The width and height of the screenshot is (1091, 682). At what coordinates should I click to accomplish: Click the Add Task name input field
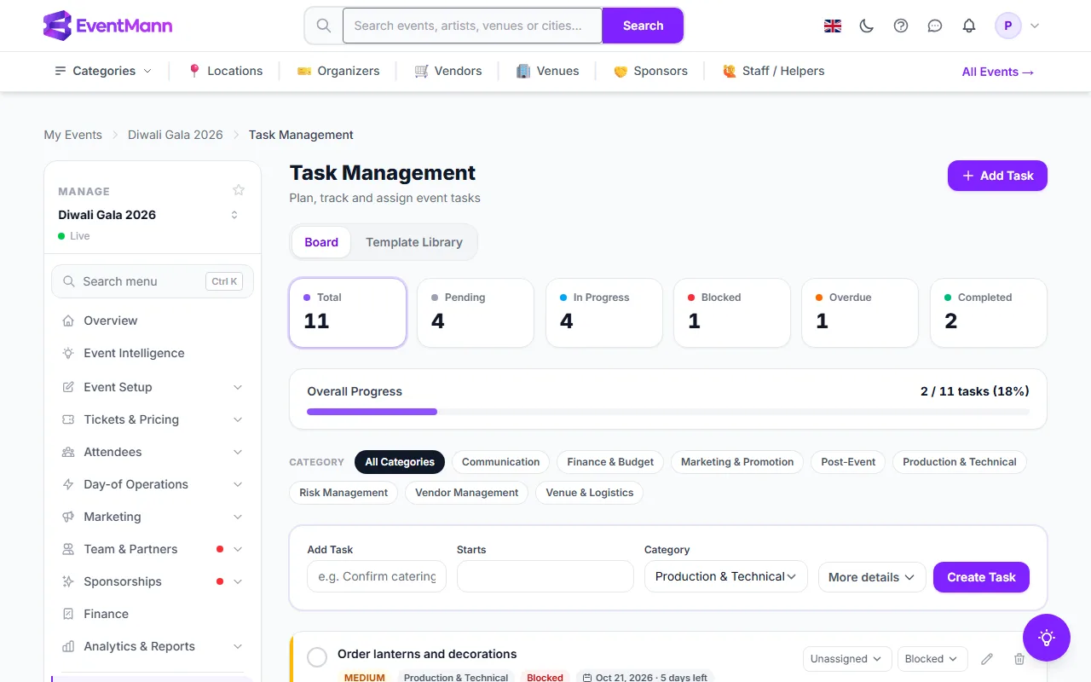[x=377, y=576]
